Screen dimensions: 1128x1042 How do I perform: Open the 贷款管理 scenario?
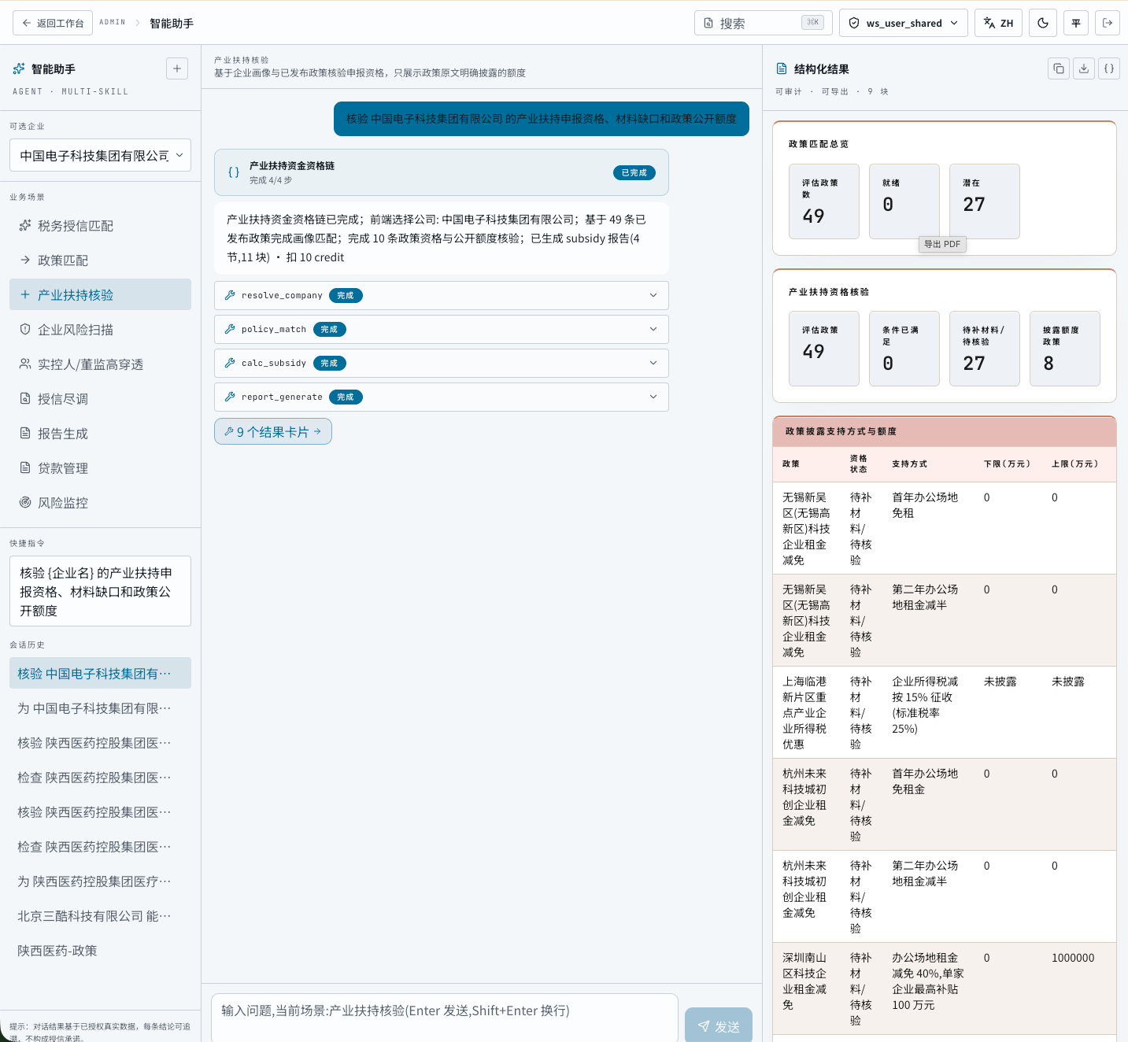pyautogui.click(x=101, y=468)
